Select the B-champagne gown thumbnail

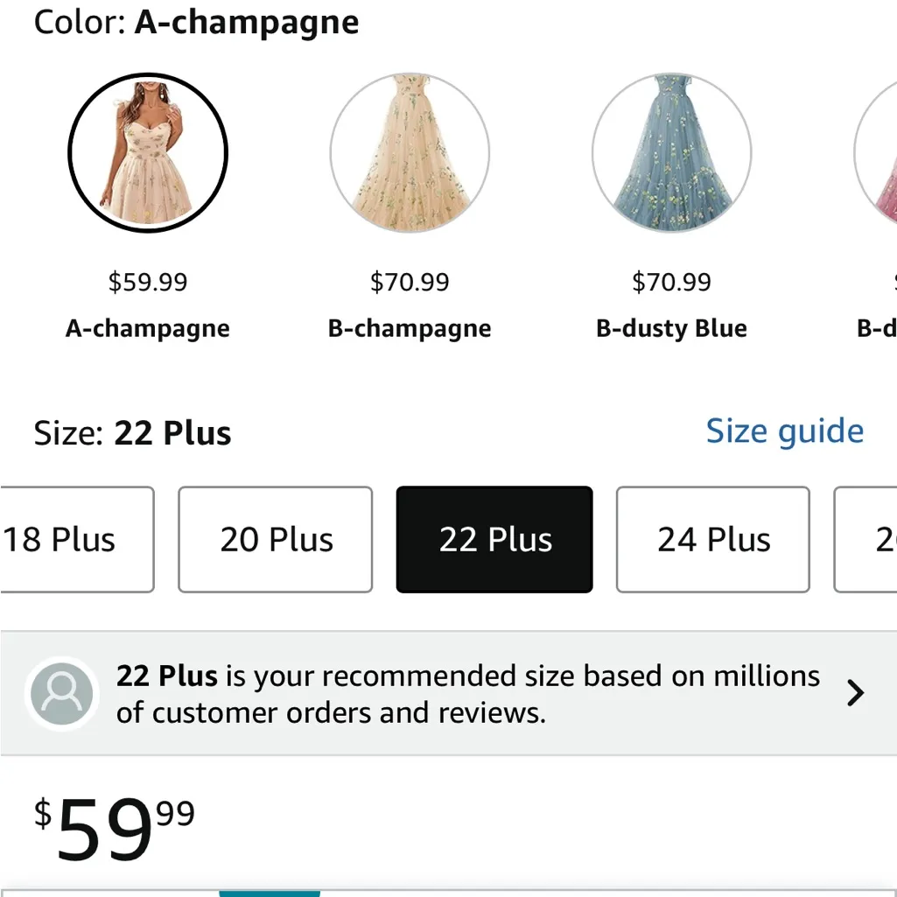[x=409, y=151]
